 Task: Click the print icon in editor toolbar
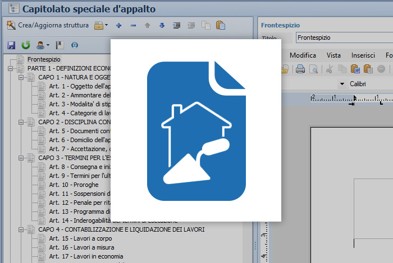[300, 69]
